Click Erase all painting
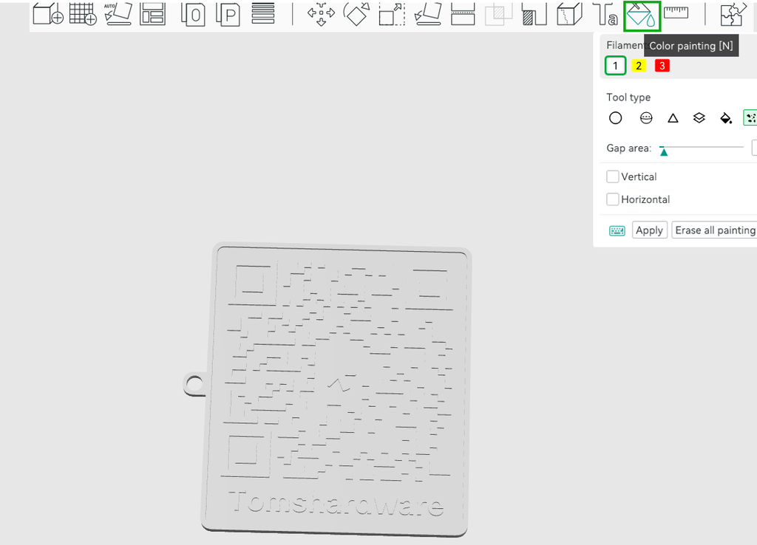This screenshot has width=757, height=545. (714, 230)
